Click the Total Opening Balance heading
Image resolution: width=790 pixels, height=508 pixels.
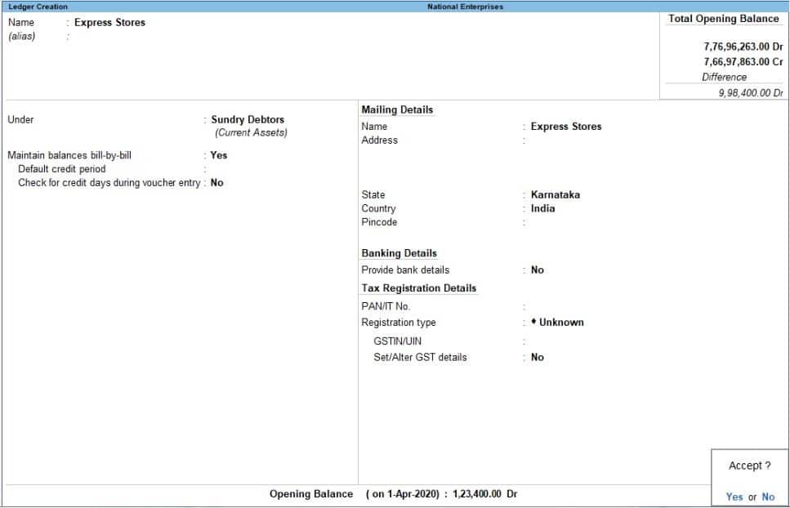pyautogui.click(x=724, y=19)
